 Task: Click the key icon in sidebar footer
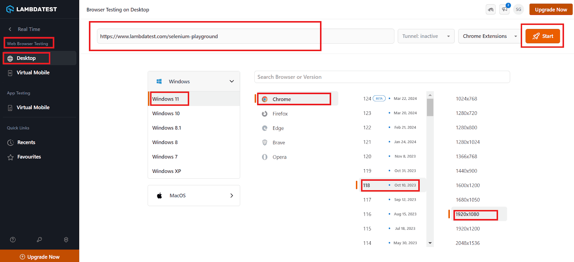coord(39,240)
